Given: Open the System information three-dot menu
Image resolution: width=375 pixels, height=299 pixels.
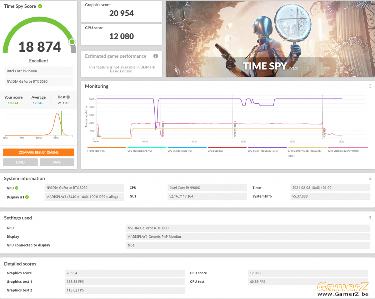Looking at the screenshot, I should tap(370, 179).
